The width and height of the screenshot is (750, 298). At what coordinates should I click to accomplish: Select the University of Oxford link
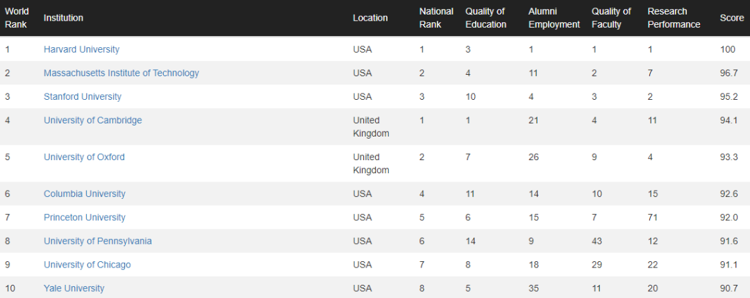tap(84, 157)
